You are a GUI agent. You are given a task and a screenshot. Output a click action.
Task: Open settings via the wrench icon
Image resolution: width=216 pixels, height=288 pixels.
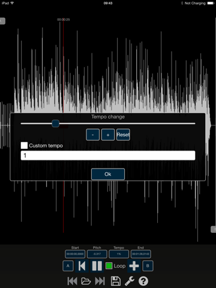click(130, 281)
